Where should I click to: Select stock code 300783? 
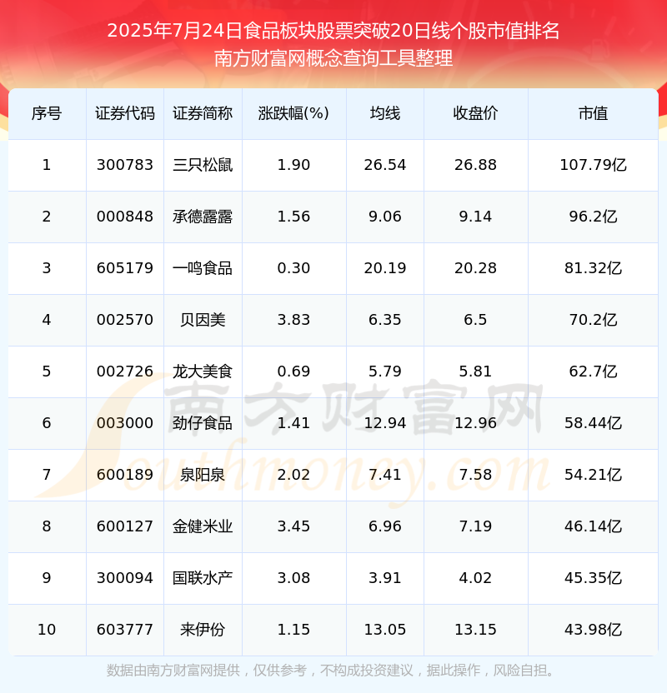[125, 165]
